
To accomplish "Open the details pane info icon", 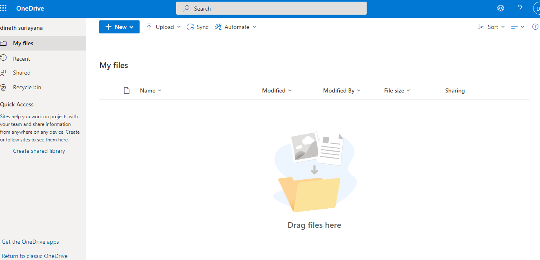I will (x=536, y=27).
